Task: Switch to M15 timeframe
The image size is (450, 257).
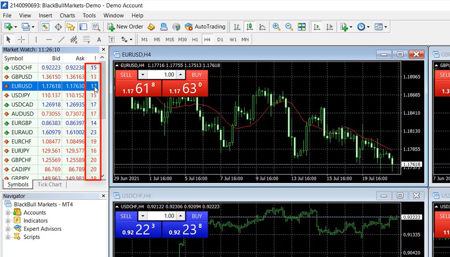Action: 170,39
